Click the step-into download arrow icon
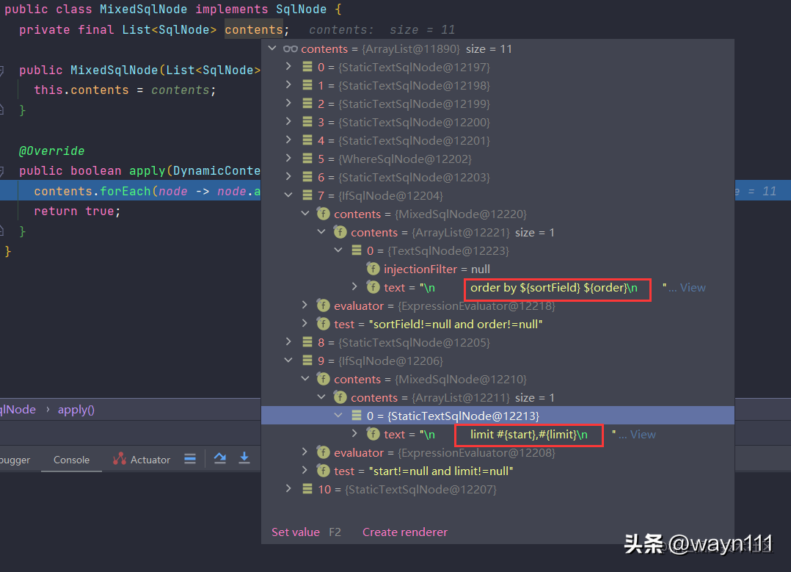 pos(244,458)
